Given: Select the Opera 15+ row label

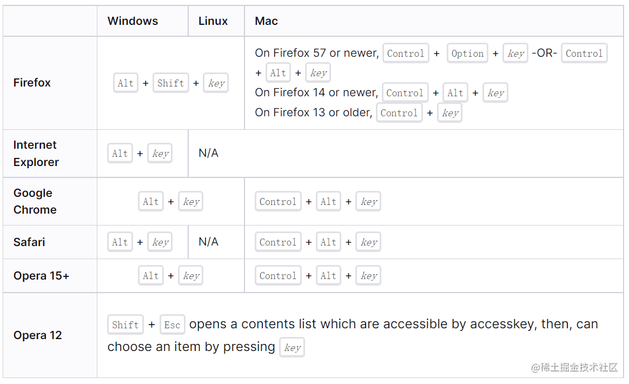Looking at the screenshot, I should tap(41, 276).
